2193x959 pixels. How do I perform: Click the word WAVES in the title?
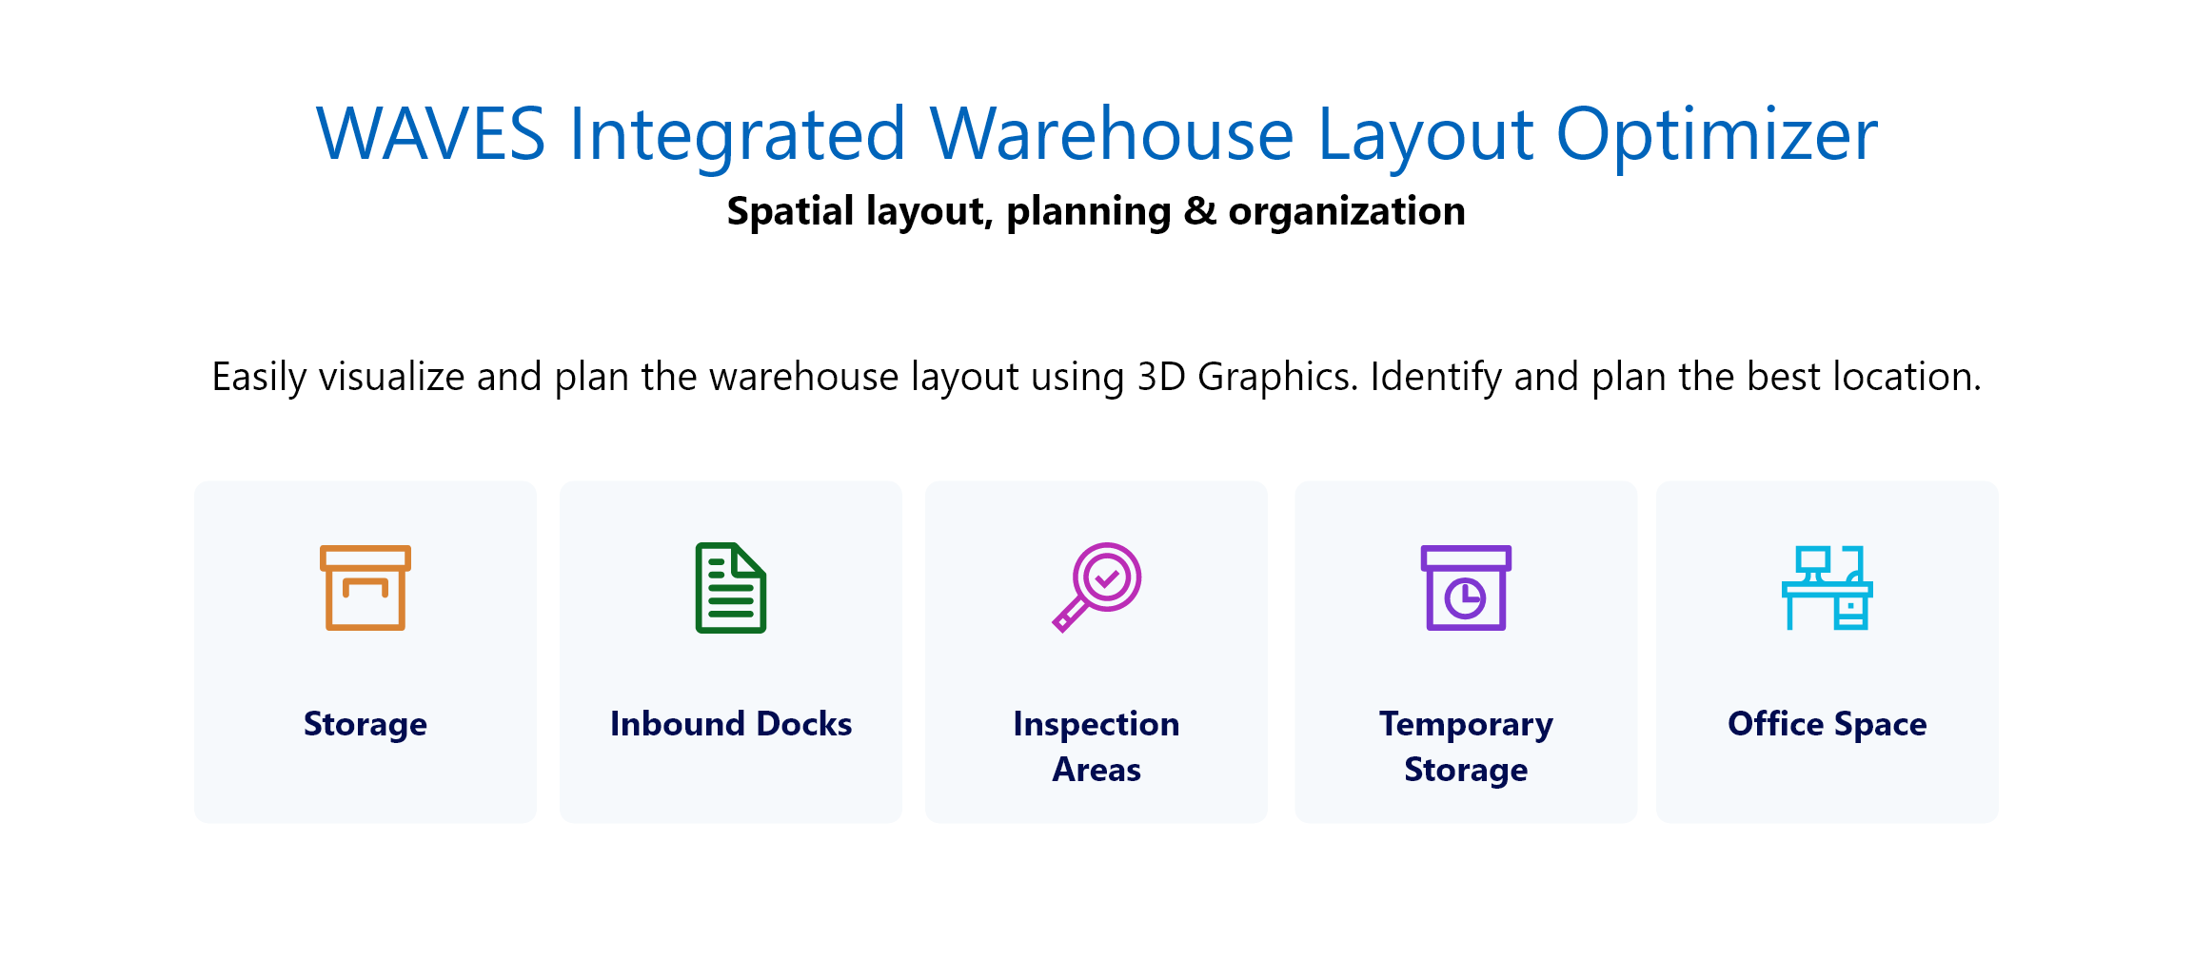click(430, 134)
